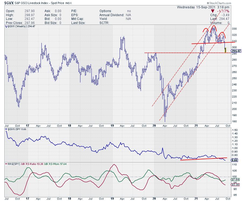Click the red down-arrow change indicator
Image resolution: width=242 pixels, height=201 pixels.
pos(213,11)
